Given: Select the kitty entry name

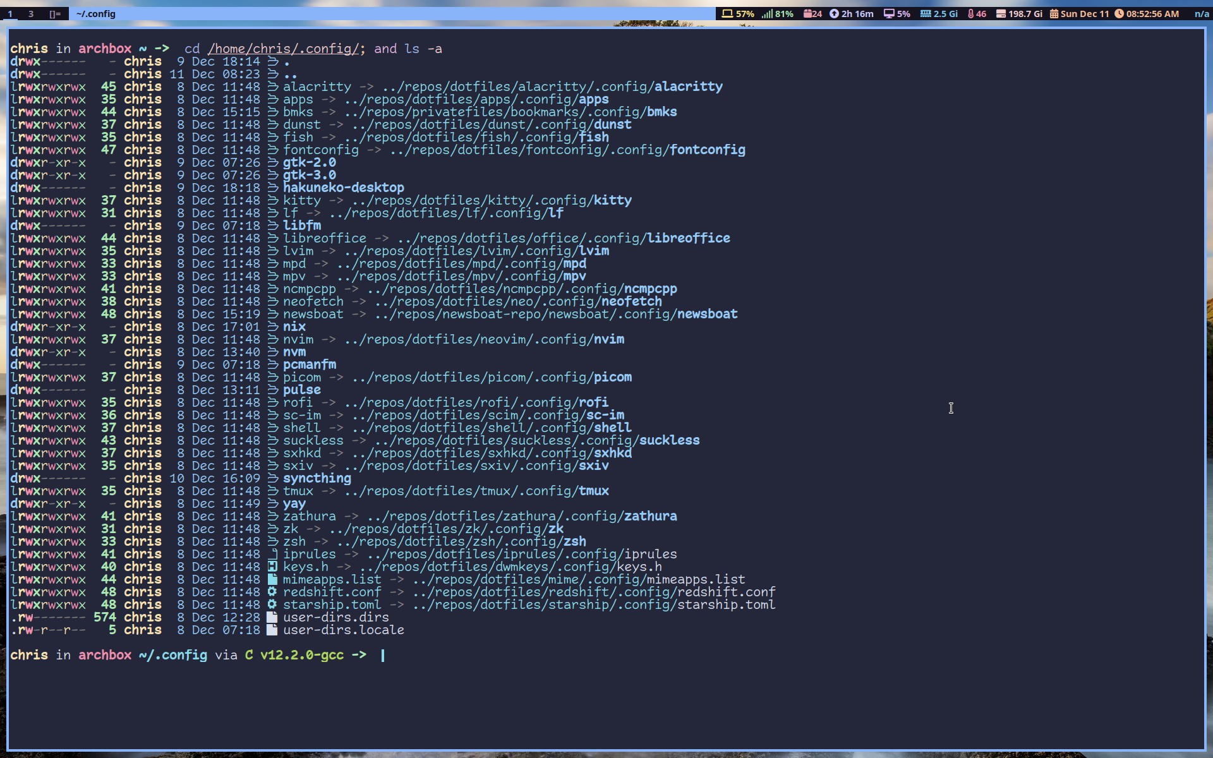Looking at the screenshot, I should pyautogui.click(x=302, y=200).
